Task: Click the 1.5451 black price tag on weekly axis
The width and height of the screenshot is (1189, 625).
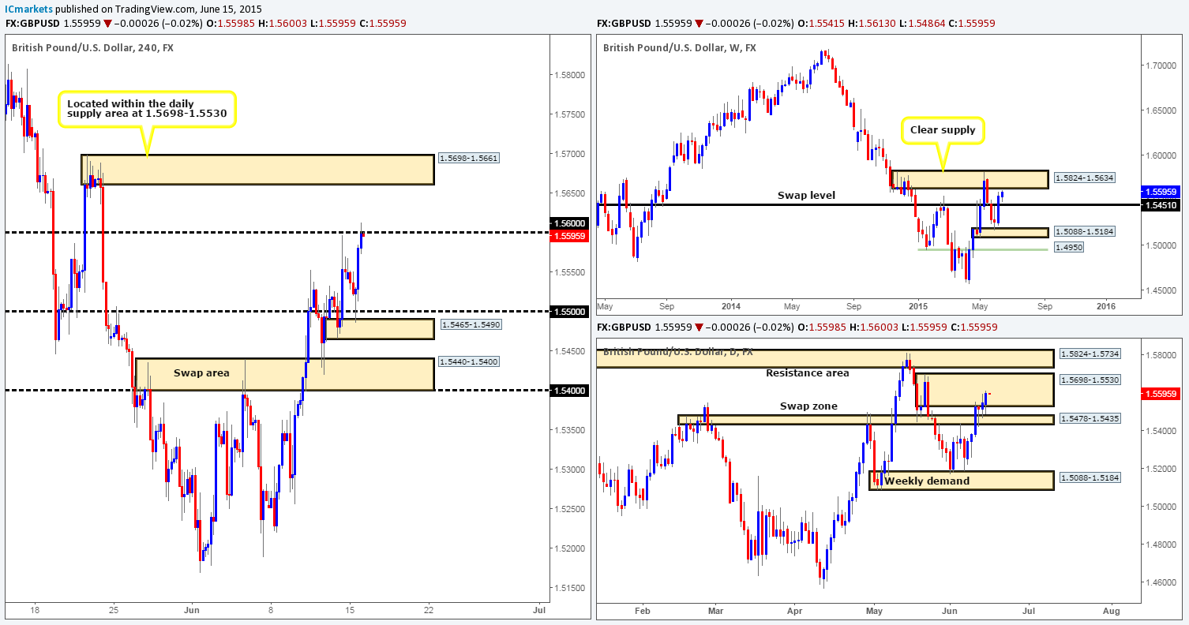Action: coord(1163,205)
